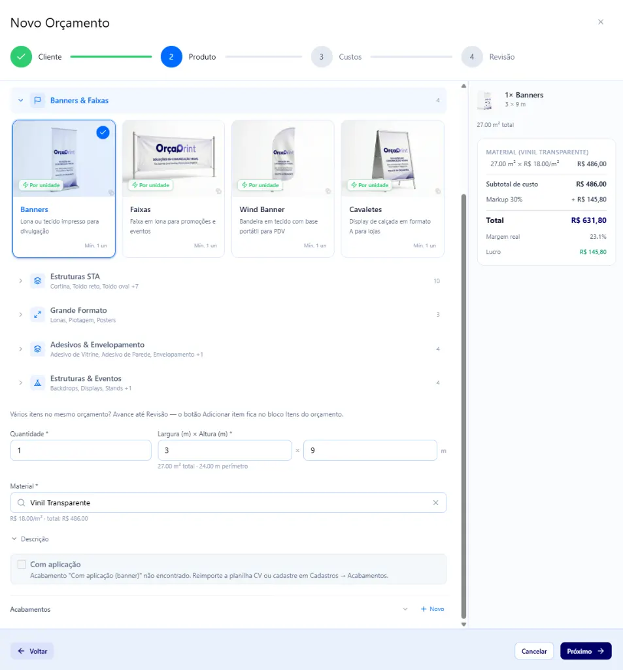The image size is (623, 670).
Task: Click the search icon in Material field
Action: [x=21, y=502]
